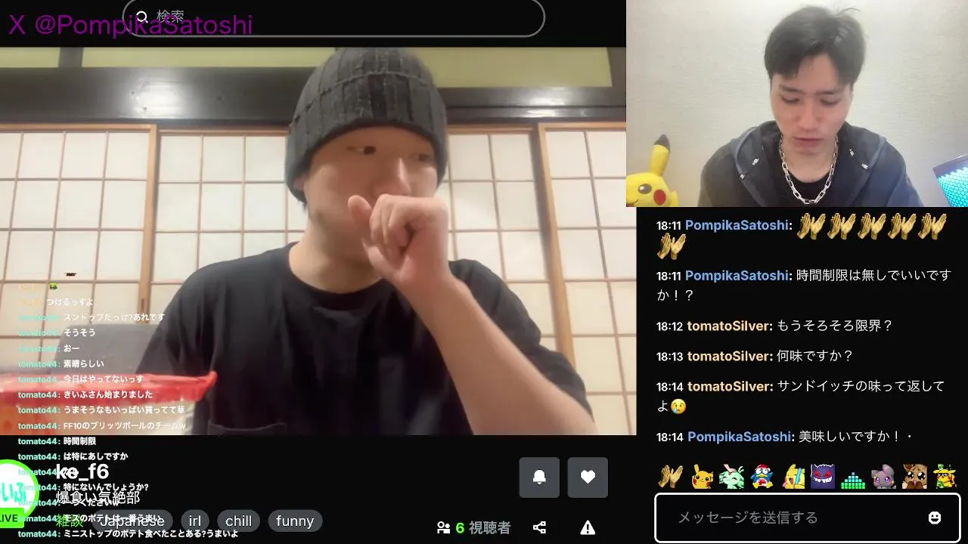The image size is (968, 544).
Task: Click the notification bell icon
Action: click(539, 477)
